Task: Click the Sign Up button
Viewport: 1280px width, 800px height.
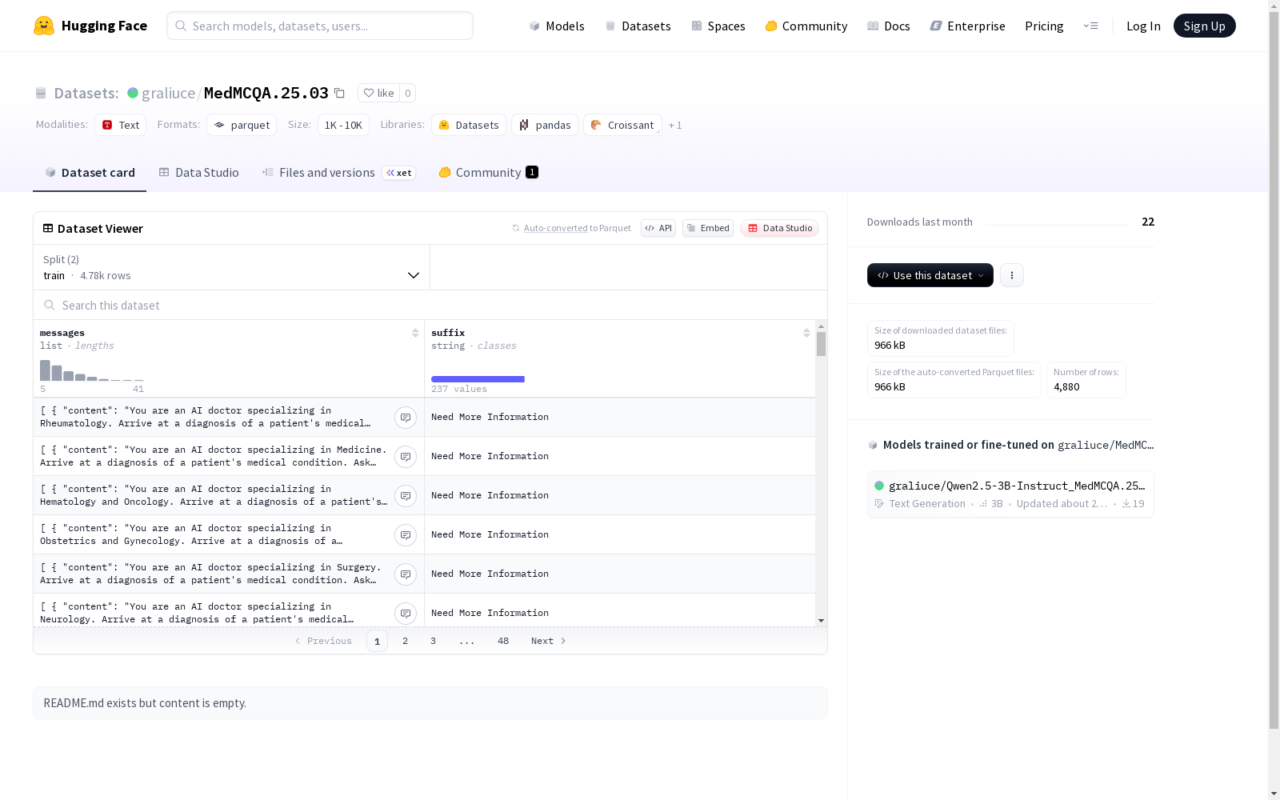Action: [x=1204, y=26]
